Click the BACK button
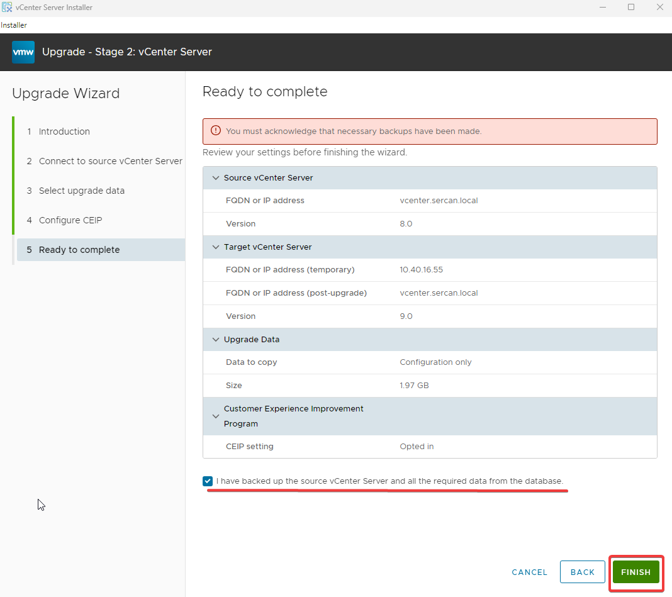 583,572
